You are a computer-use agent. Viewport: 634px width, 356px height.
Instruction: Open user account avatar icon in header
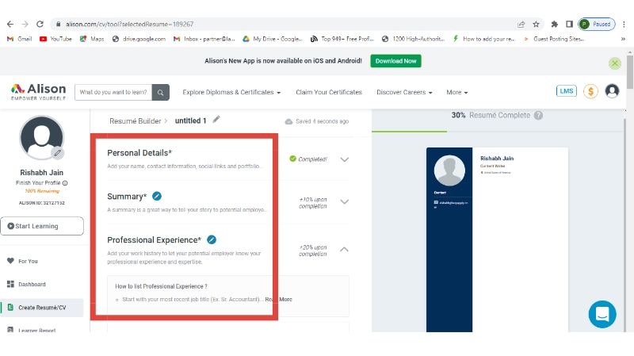pyautogui.click(x=612, y=91)
